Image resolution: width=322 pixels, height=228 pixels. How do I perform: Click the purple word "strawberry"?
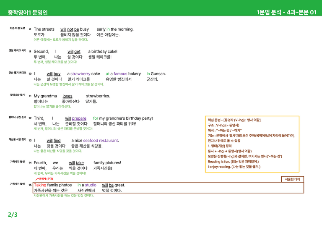pyautogui.click(x=80, y=73)
